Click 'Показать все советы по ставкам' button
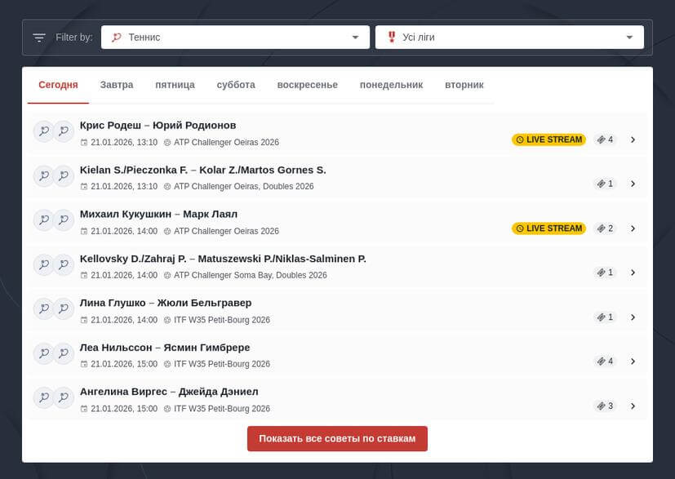Image resolution: width=675 pixels, height=479 pixels. (x=337, y=438)
